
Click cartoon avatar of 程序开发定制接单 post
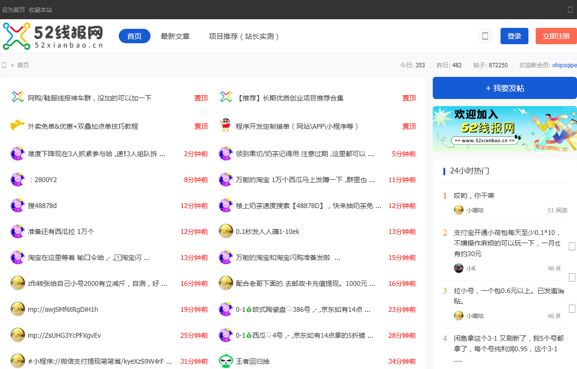pyautogui.click(x=226, y=125)
